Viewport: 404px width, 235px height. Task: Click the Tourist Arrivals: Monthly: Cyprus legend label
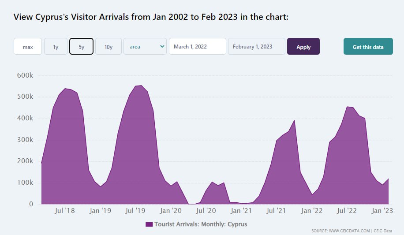click(x=201, y=224)
